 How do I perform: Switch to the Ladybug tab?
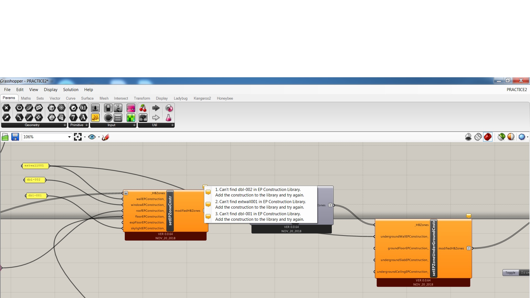click(181, 98)
